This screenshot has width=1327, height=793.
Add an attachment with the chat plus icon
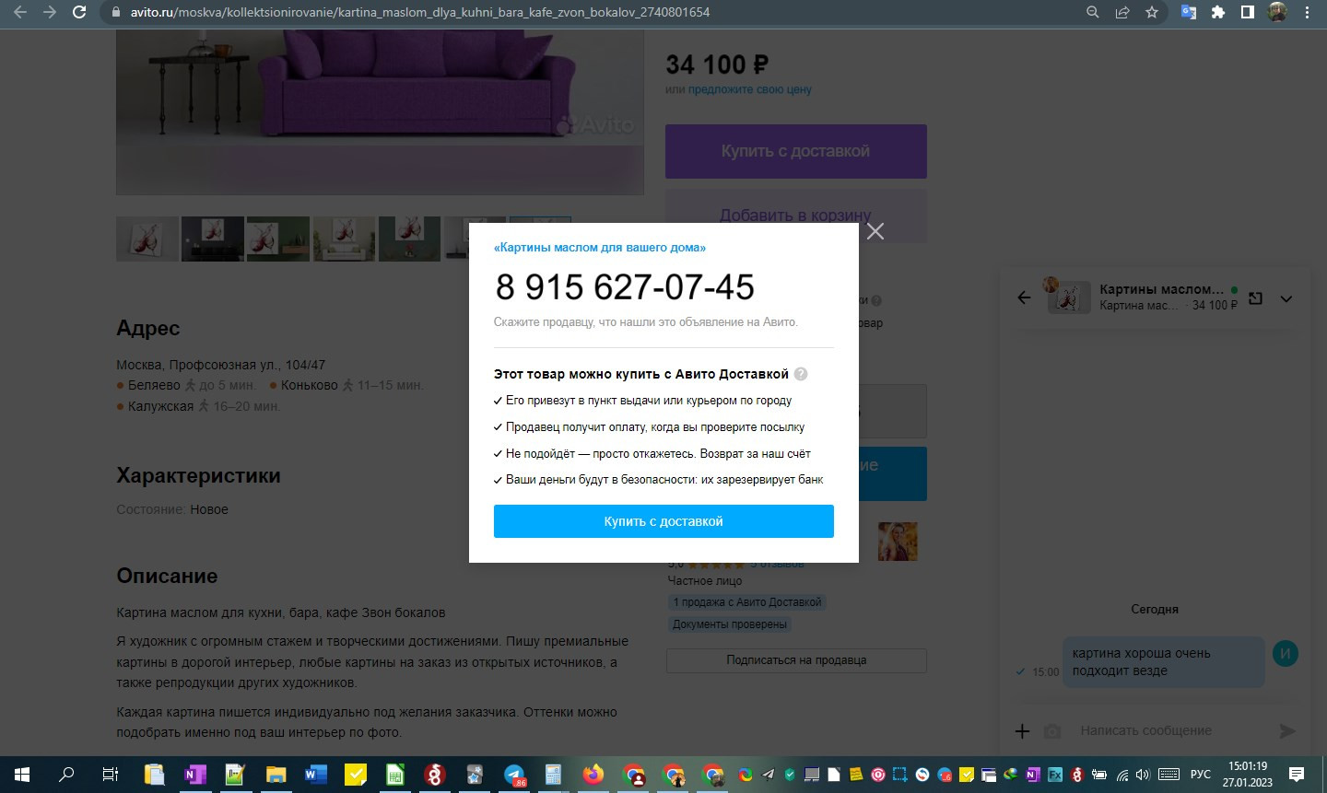(x=1022, y=731)
